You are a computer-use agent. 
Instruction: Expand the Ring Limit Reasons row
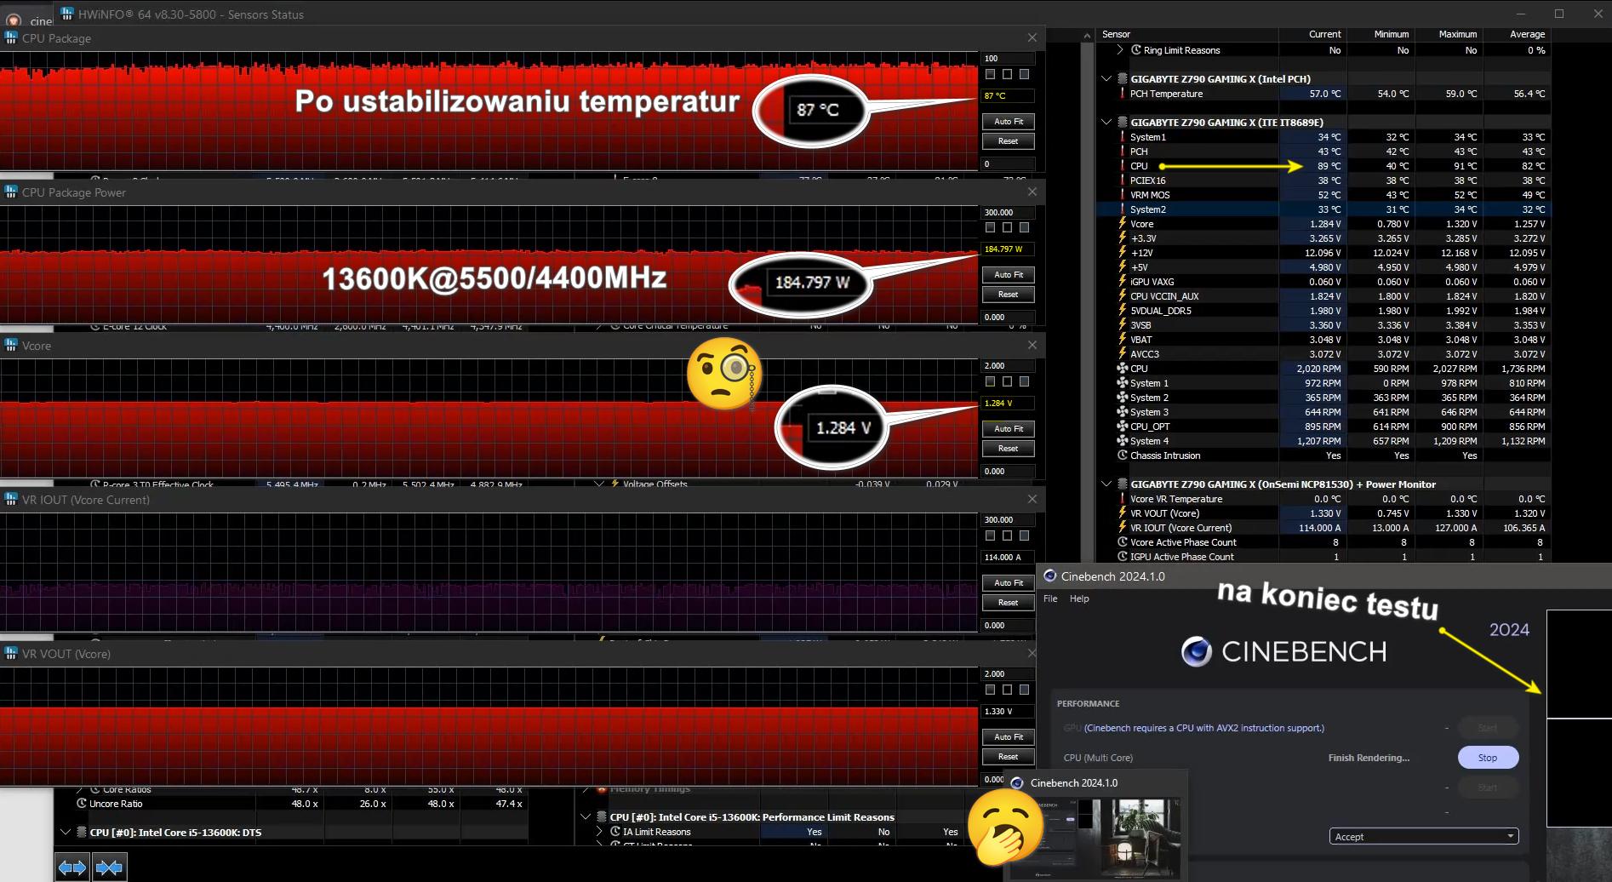[x=1120, y=50]
